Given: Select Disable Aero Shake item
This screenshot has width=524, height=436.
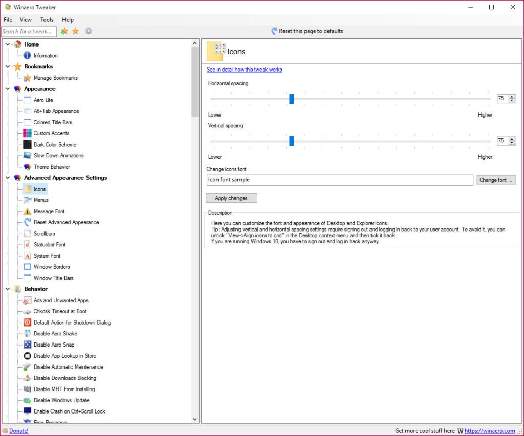Looking at the screenshot, I should coord(55,333).
